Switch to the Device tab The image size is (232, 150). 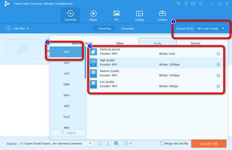[195, 43]
